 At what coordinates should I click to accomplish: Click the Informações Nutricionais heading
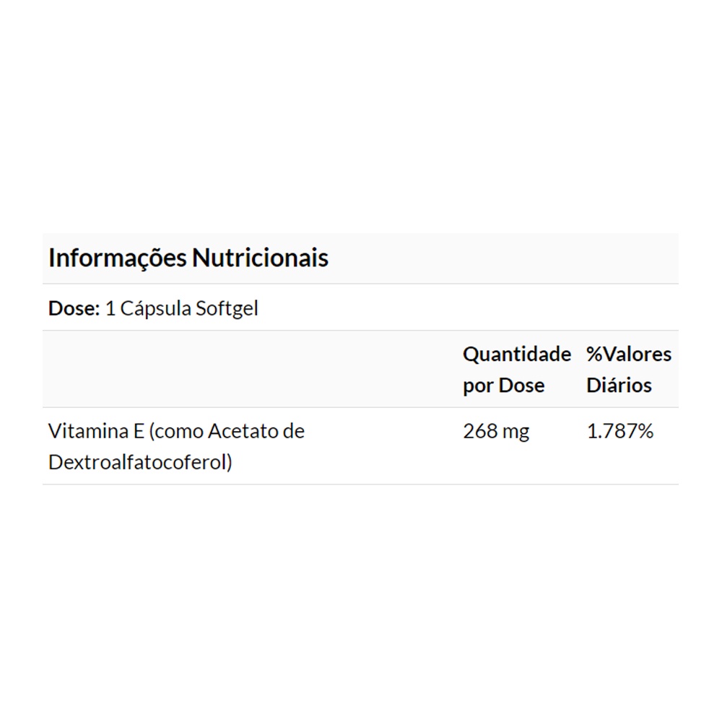(188, 258)
